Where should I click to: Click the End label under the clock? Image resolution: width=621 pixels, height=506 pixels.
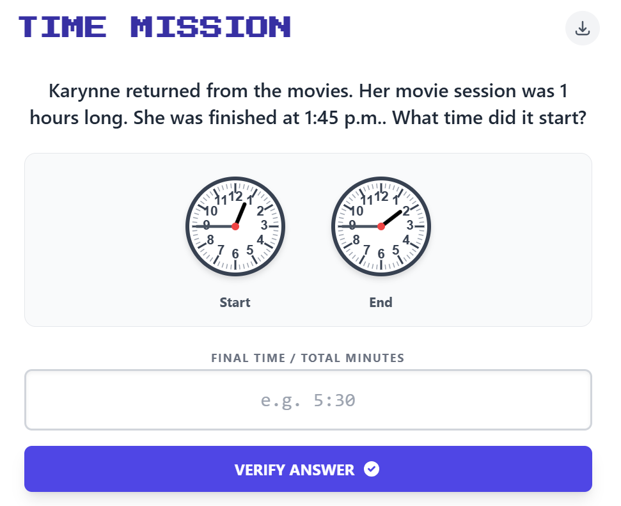pyautogui.click(x=381, y=303)
